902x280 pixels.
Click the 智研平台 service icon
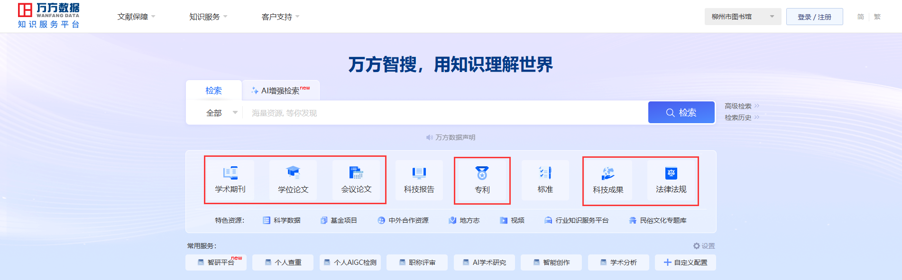coord(201,262)
